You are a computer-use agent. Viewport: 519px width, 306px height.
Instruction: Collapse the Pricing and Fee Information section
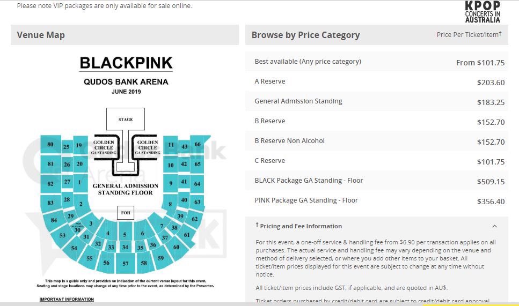[x=494, y=226]
